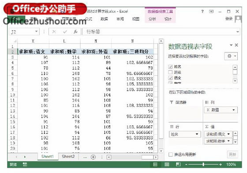Image resolution: width=247 pixels, height=173 pixels.
Task: Open gear tools dropdown arrow
Action: pos(235,56)
